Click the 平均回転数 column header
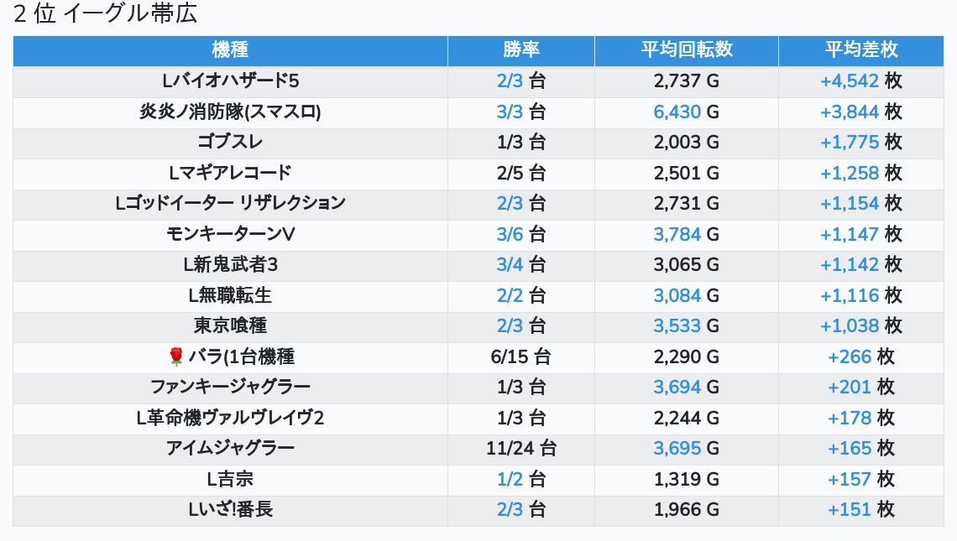This screenshot has width=957, height=541. (x=686, y=49)
